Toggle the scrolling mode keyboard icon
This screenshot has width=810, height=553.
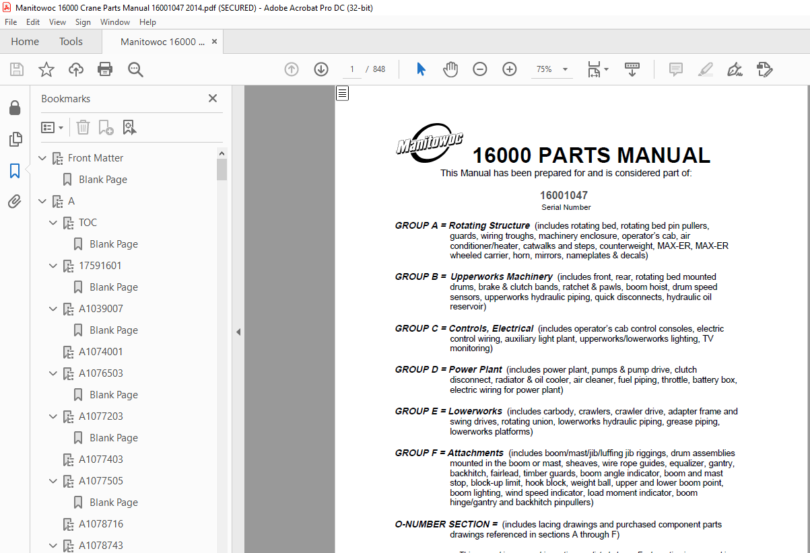point(632,69)
